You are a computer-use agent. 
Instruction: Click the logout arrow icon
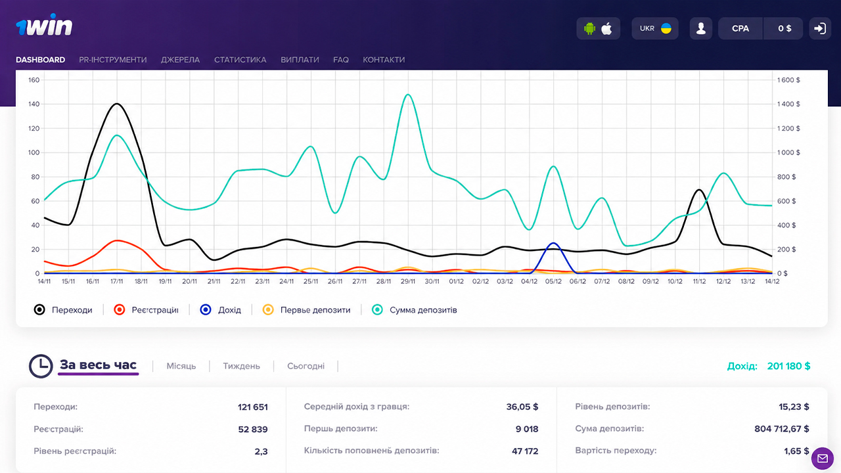tap(820, 28)
